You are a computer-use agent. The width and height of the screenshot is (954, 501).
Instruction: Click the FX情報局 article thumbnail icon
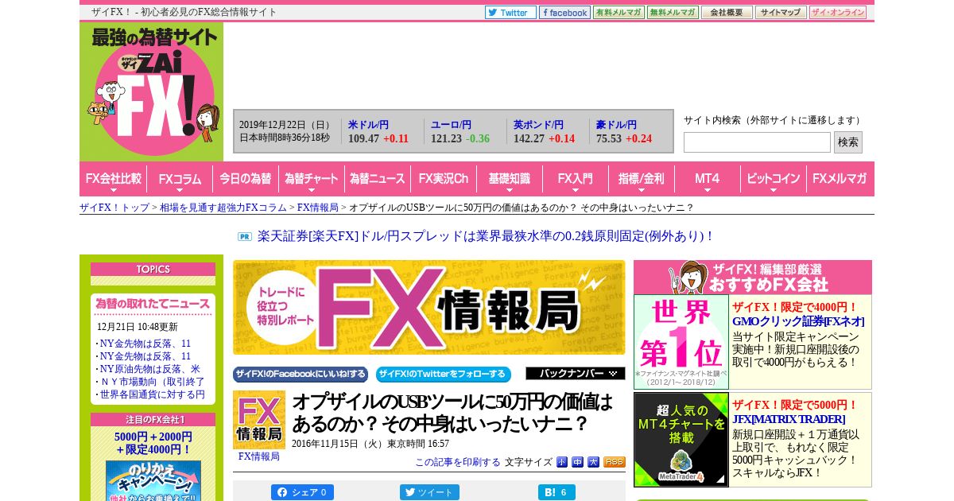259,420
